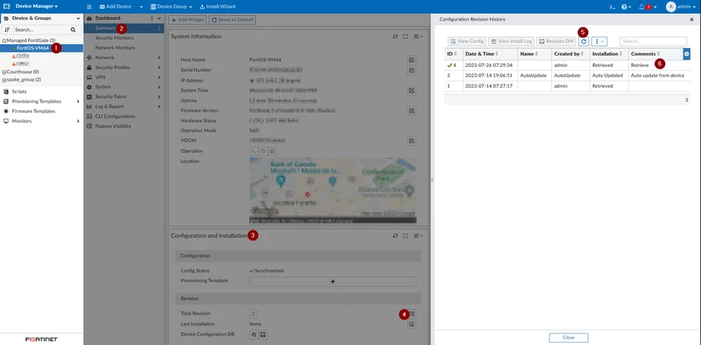This screenshot has width=701, height=345.
Task: Edit the Host Name pencil icon
Action: tap(412, 59)
